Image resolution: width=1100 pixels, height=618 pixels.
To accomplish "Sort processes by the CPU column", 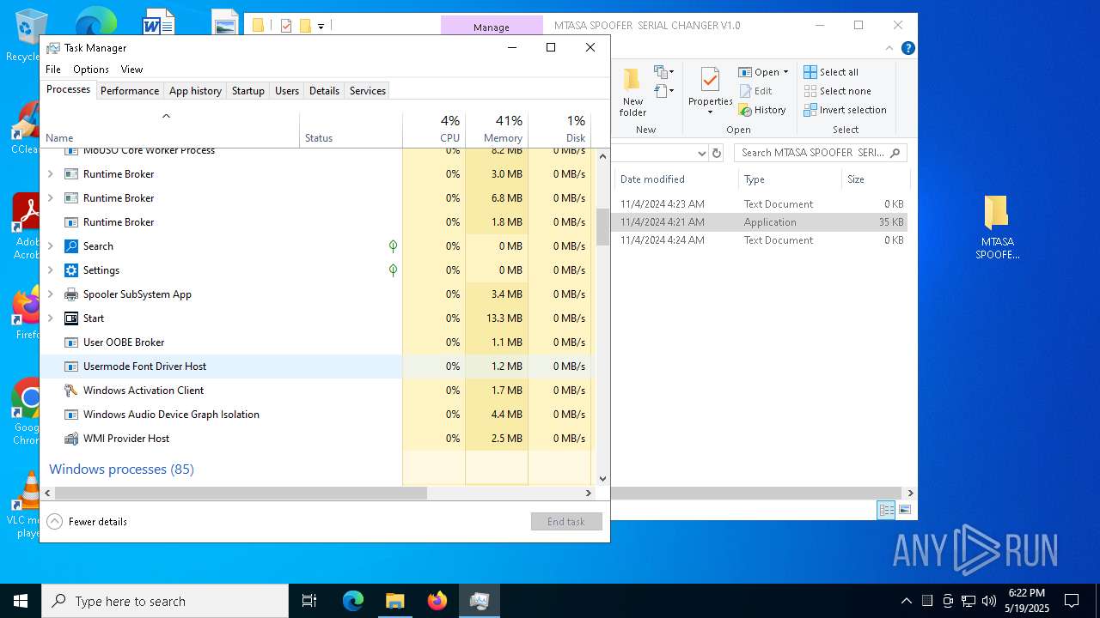I will click(x=434, y=129).
